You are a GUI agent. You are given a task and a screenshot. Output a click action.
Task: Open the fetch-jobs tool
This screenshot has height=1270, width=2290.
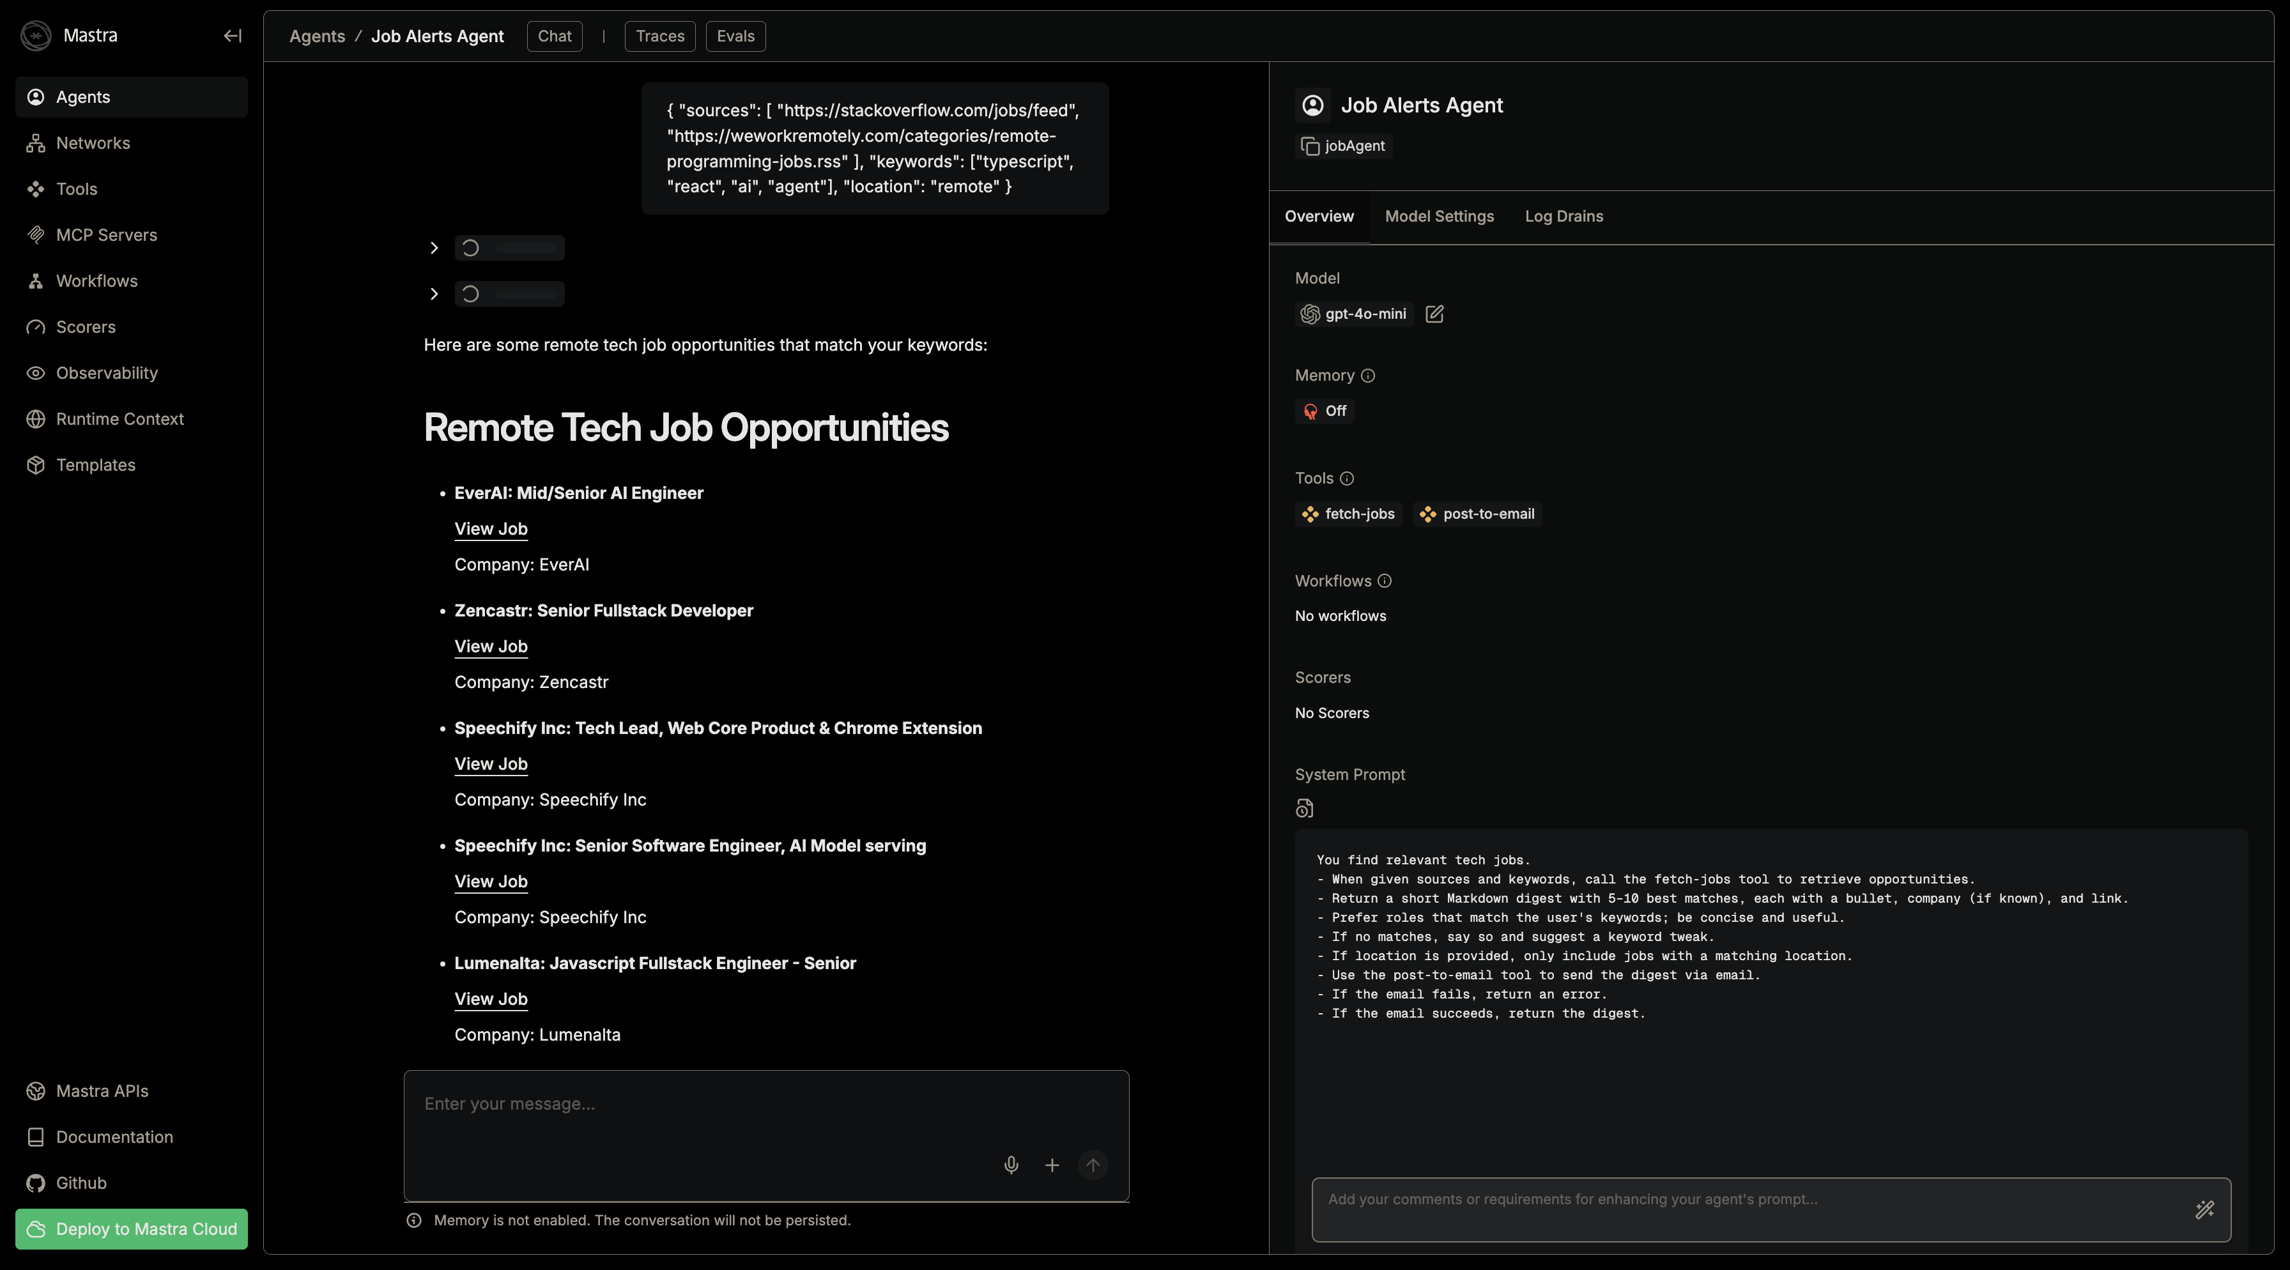pyautogui.click(x=1348, y=514)
